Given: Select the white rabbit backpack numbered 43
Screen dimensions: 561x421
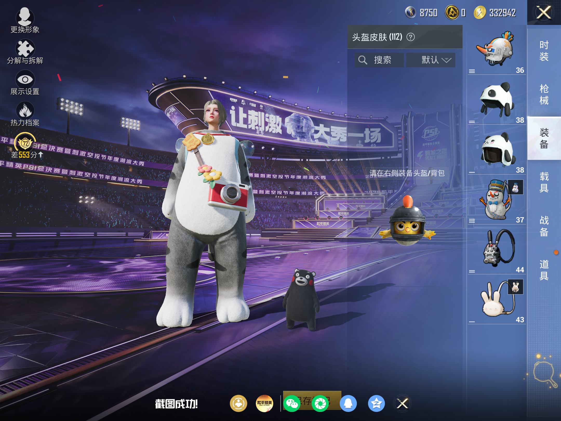Looking at the screenshot, I should 497,299.
